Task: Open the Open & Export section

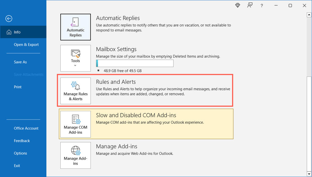Action: tap(27, 44)
